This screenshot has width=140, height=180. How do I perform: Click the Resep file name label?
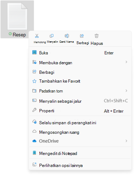(x=19, y=35)
